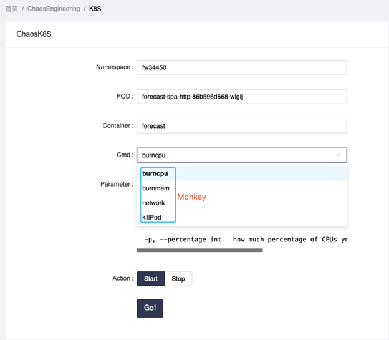This screenshot has height=340, width=389.
Task: Select burncpu from the Cmd list
Action: [x=155, y=173]
